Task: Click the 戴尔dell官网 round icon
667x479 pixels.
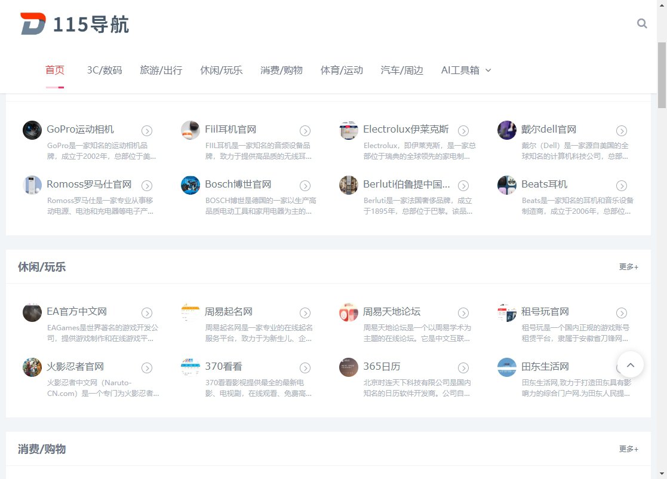Action: click(x=507, y=130)
